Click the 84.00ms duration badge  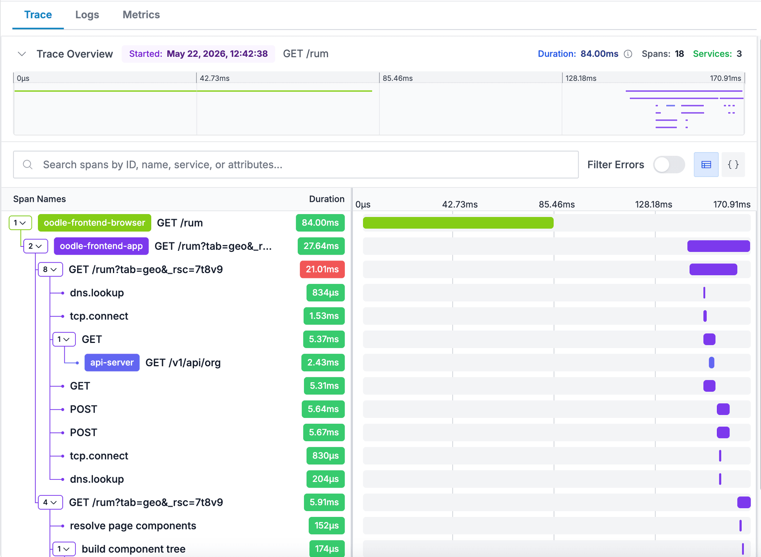click(320, 223)
